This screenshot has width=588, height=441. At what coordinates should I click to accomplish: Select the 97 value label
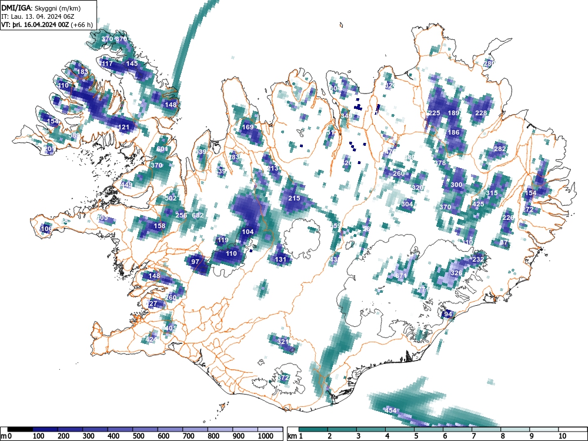click(195, 262)
